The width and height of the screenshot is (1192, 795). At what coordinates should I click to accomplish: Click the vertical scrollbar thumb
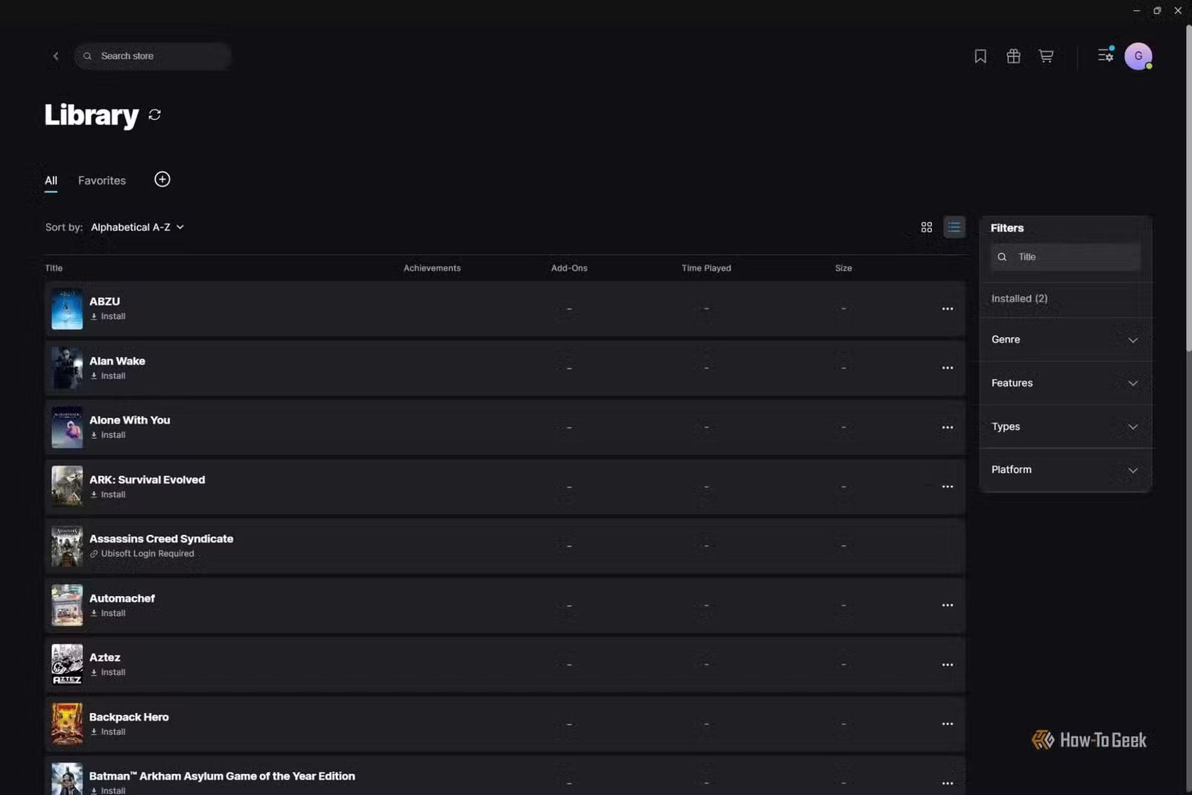click(1188, 188)
